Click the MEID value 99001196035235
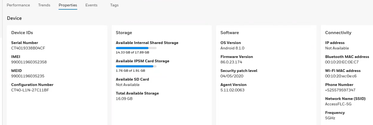This screenshot has width=373, height=125. (x=27, y=76)
